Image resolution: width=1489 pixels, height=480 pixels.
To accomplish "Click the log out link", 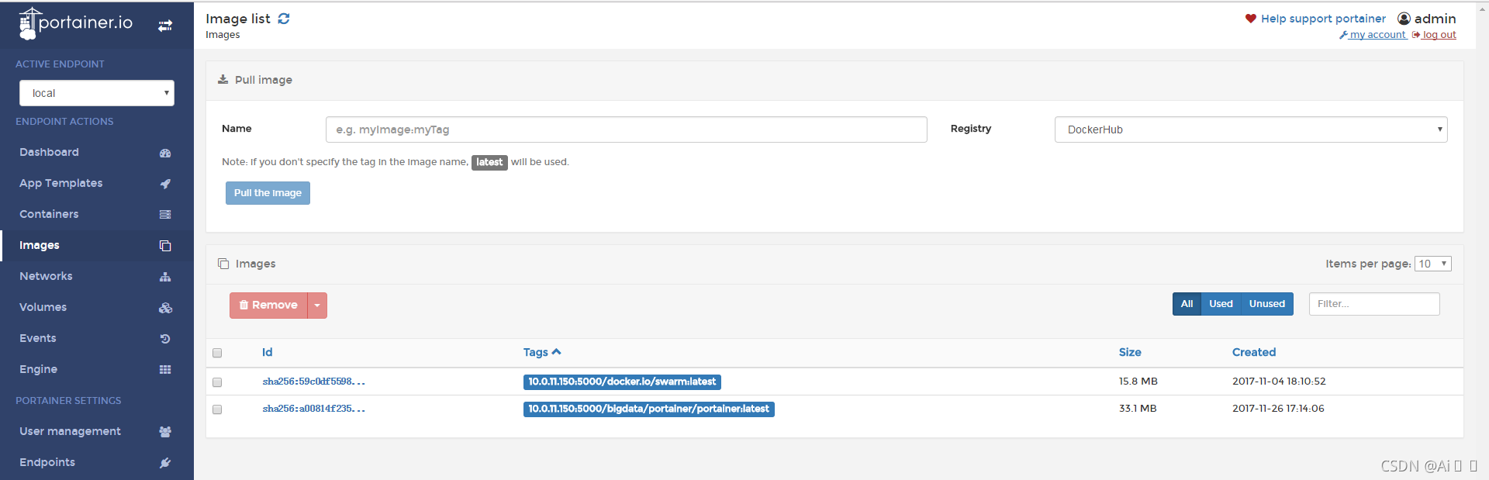I will tap(1434, 35).
